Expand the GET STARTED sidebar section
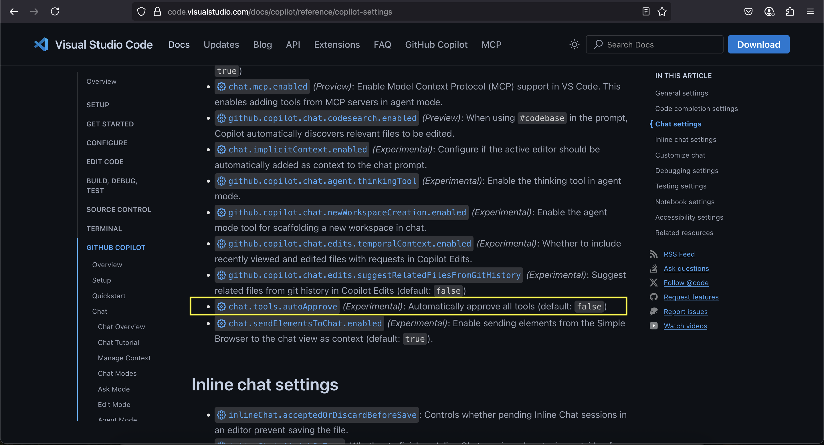824x445 pixels. coord(110,124)
